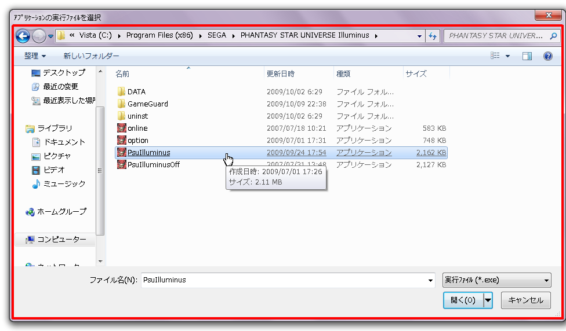This screenshot has height=331, width=566.
Task: Click the 開く(O) button
Action: (x=463, y=300)
